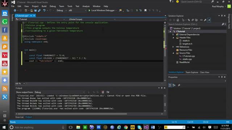232x130 pixels.
Task: Start the Local Windows Debugger
Action: pos(101,10)
